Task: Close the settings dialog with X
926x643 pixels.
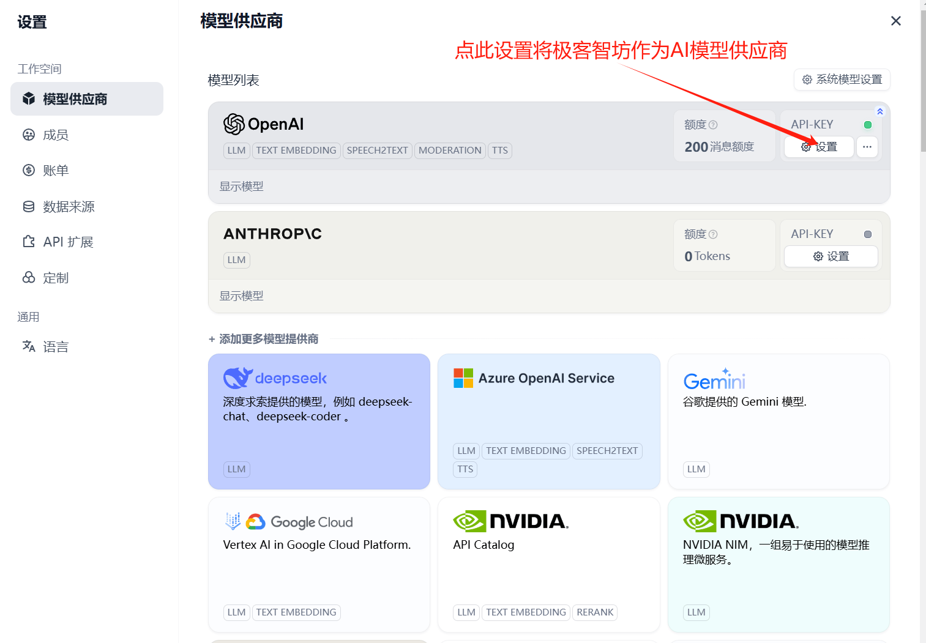Action: [x=896, y=21]
